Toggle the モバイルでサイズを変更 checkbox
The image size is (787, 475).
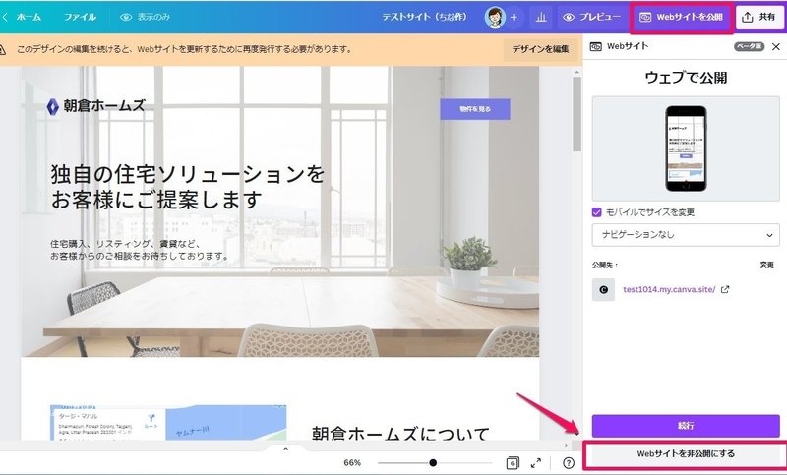point(597,212)
